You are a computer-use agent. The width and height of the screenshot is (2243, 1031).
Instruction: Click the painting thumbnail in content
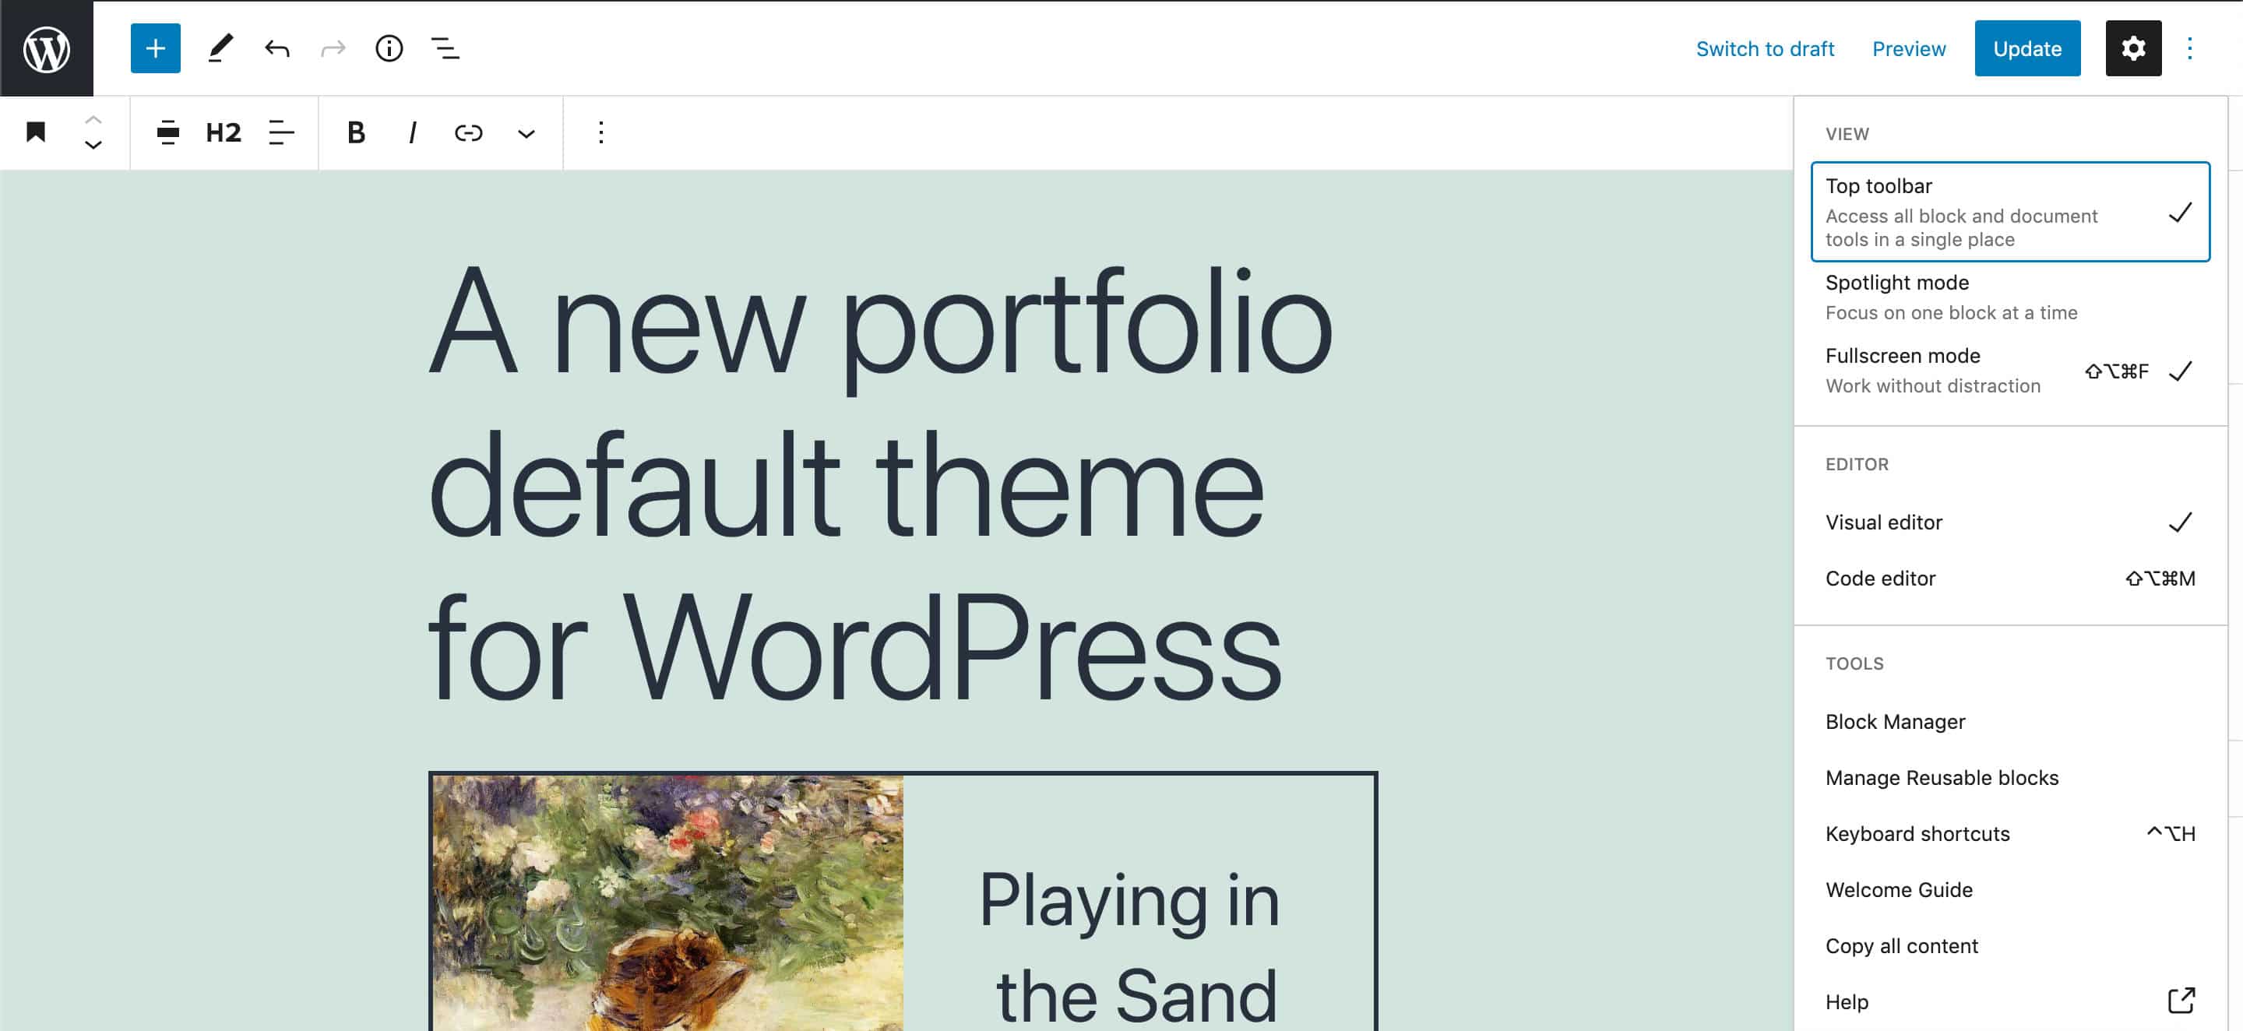tap(668, 901)
